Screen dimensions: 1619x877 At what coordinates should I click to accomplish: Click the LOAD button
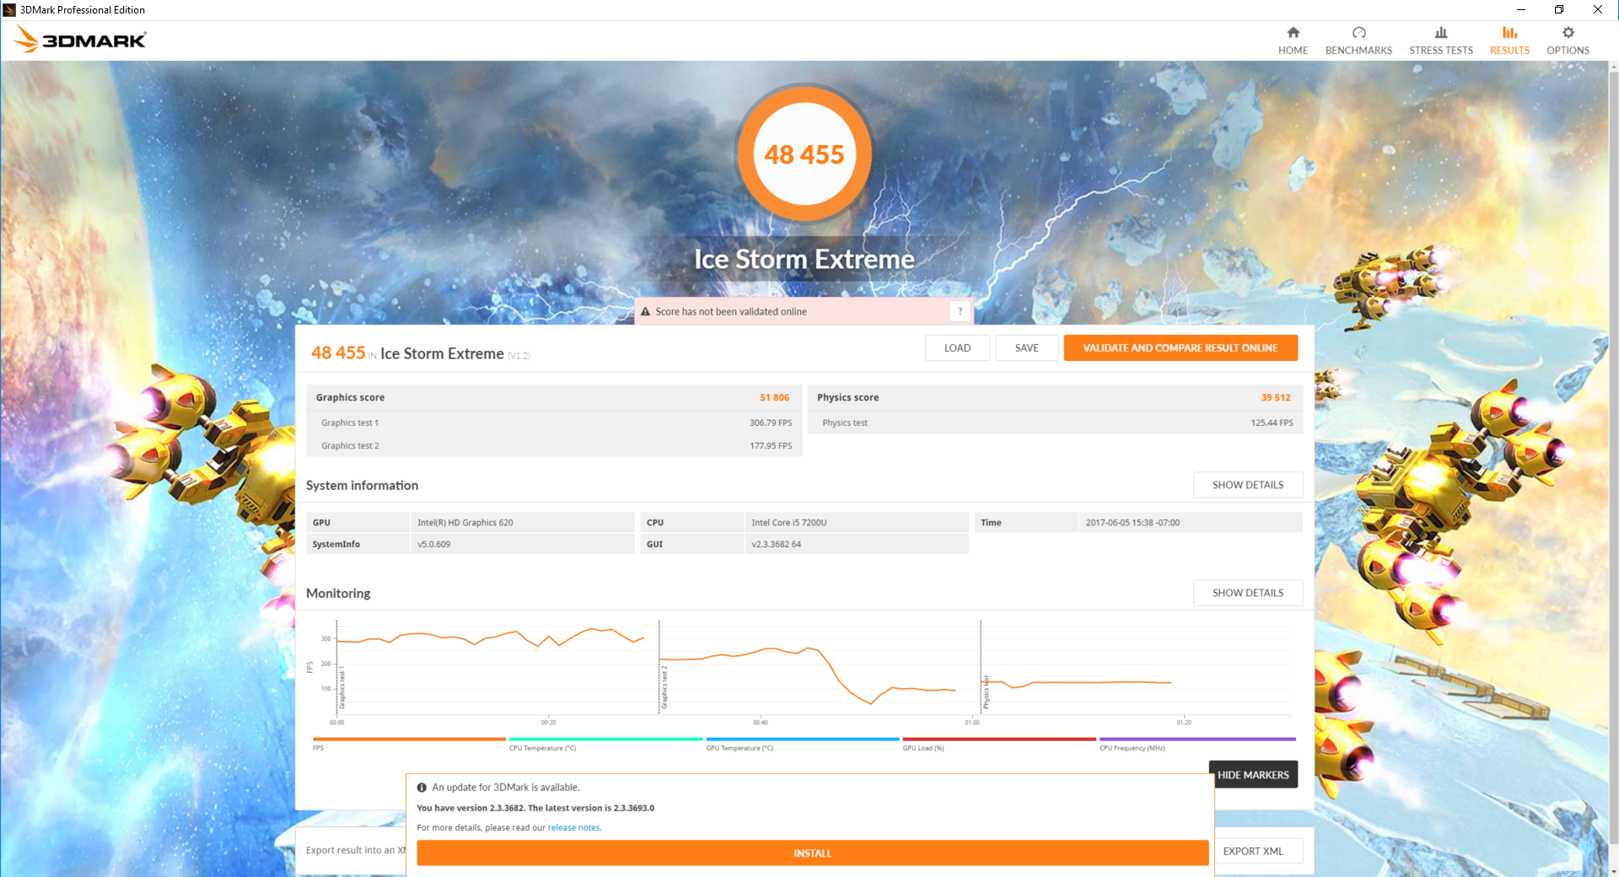point(957,348)
